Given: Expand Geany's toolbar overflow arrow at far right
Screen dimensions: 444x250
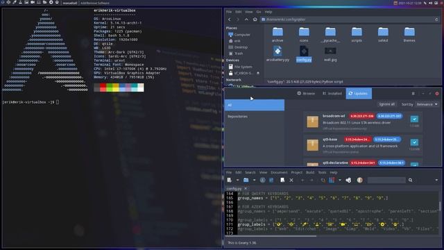Looking at the screenshot, I should (x=436, y=180).
